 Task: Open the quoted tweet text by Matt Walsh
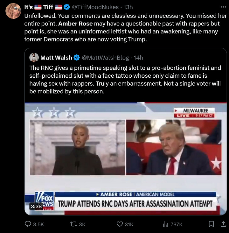[x=125, y=80]
